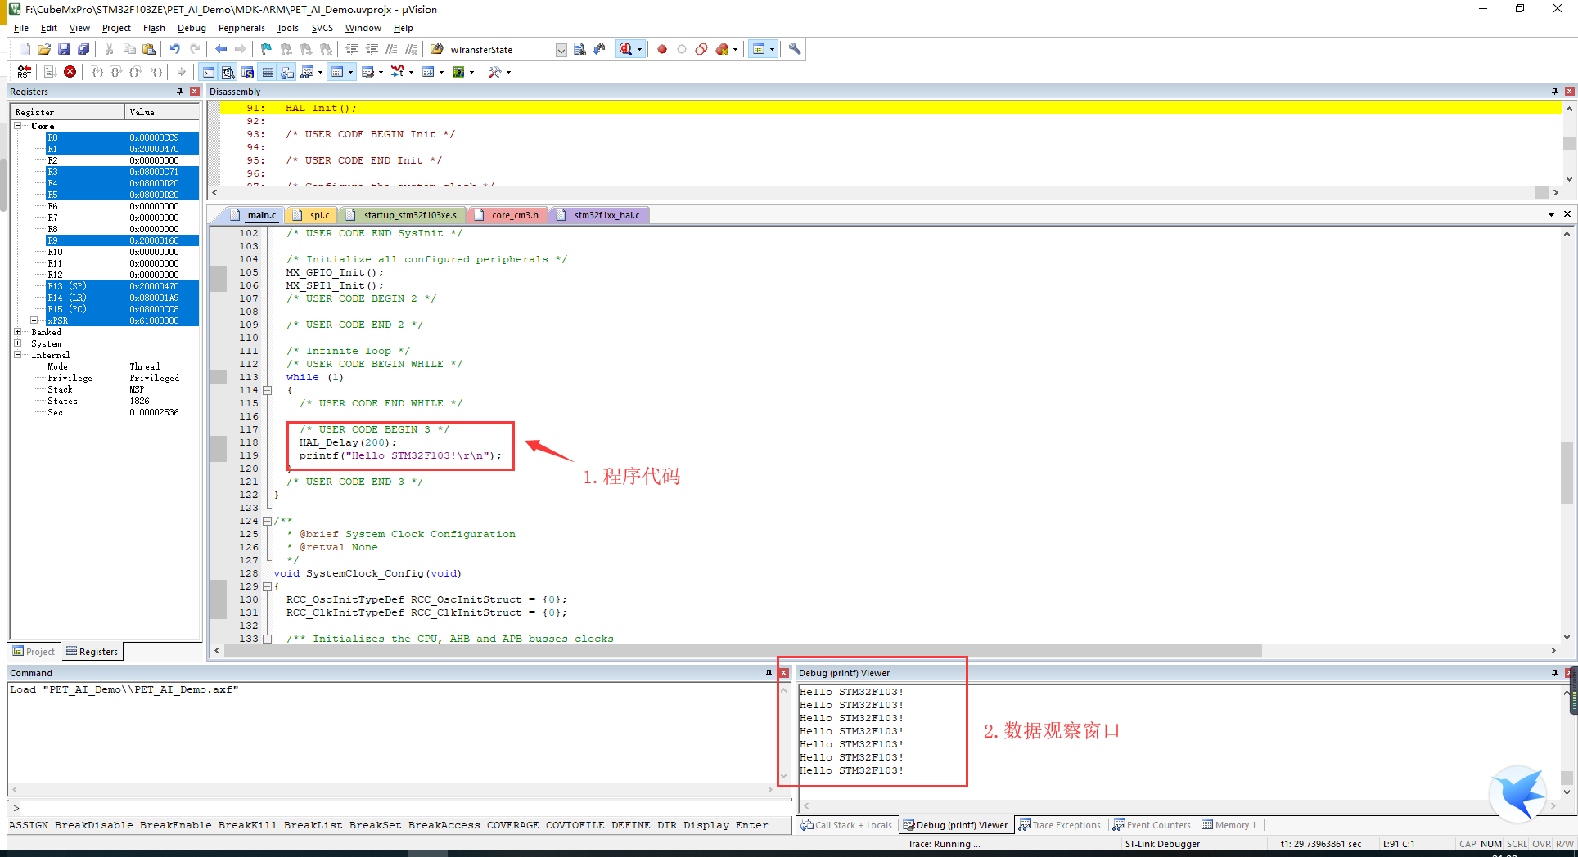
Task: Select the R13 (SP) register row
Action: [x=122, y=286]
